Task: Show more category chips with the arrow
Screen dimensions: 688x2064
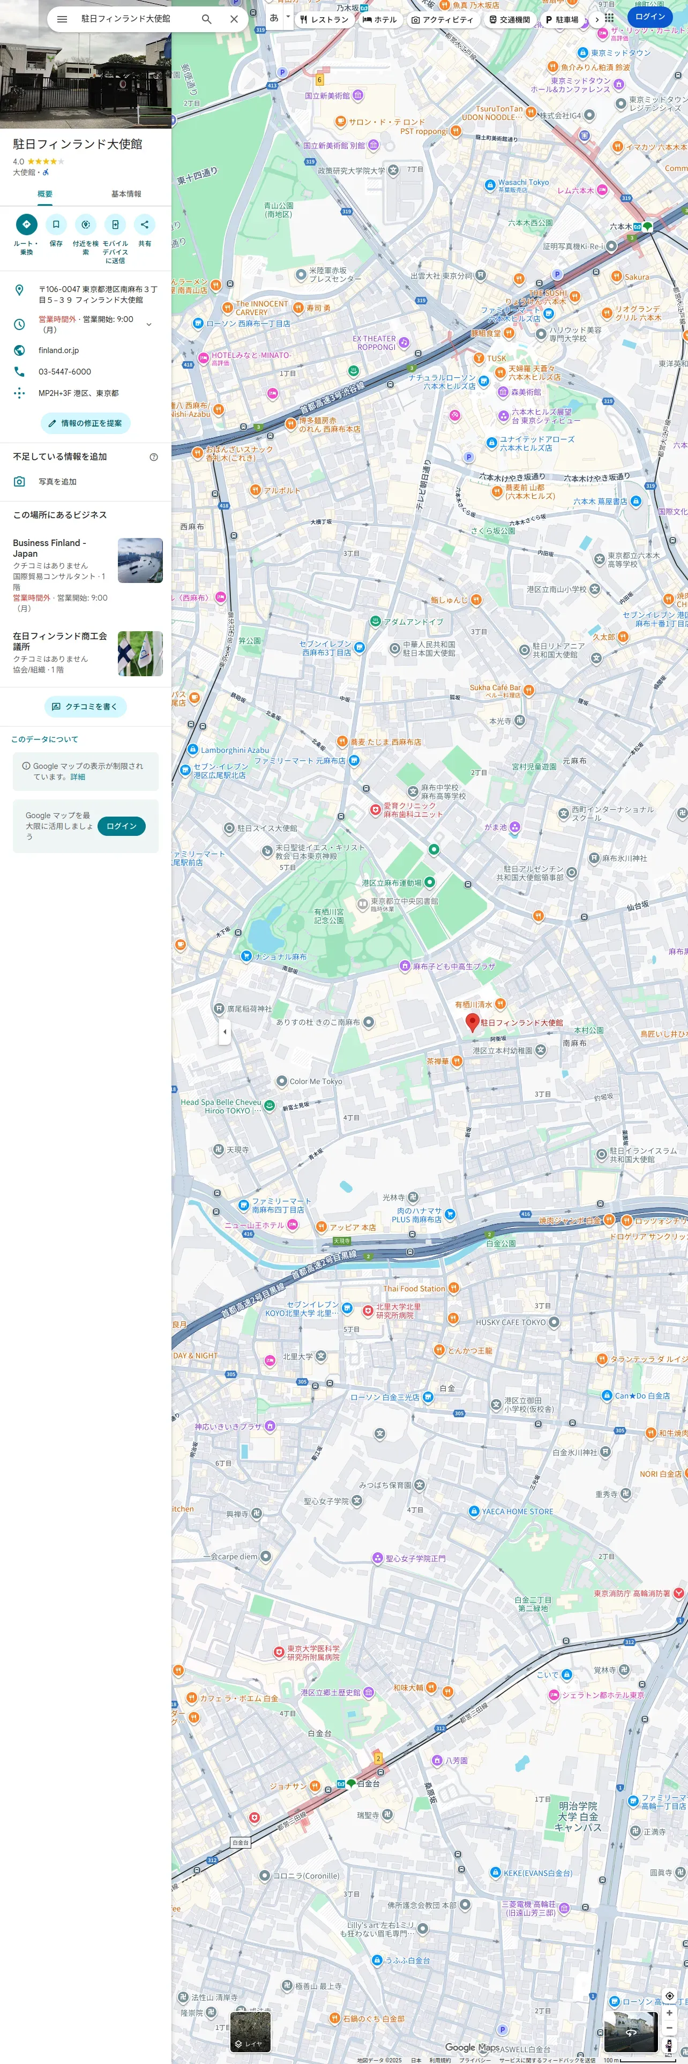Action: point(597,19)
